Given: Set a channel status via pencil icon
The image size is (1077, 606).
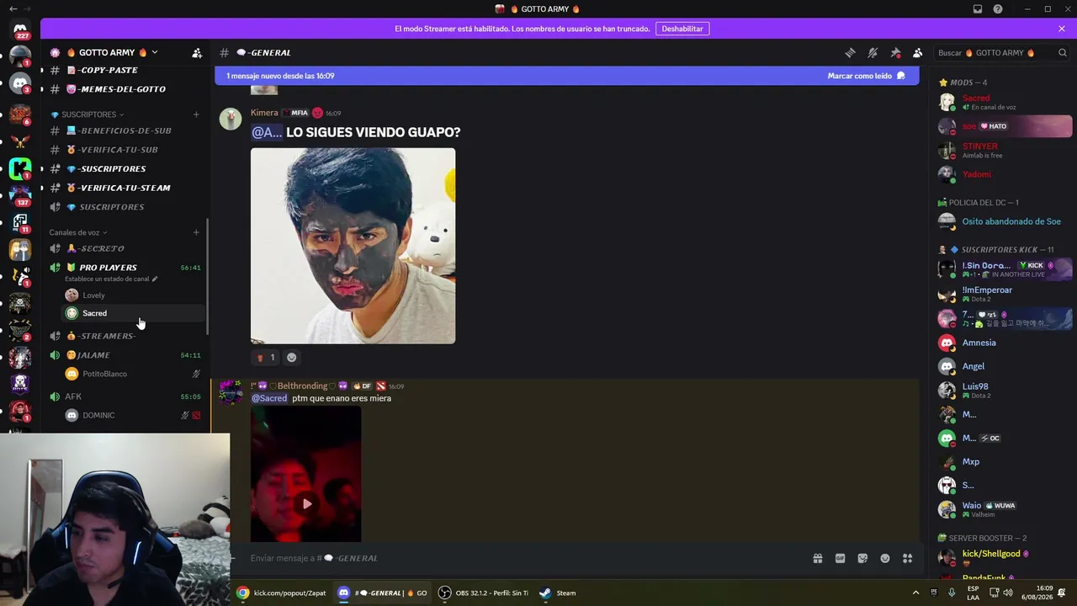Looking at the screenshot, I should pyautogui.click(x=154, y=279).
